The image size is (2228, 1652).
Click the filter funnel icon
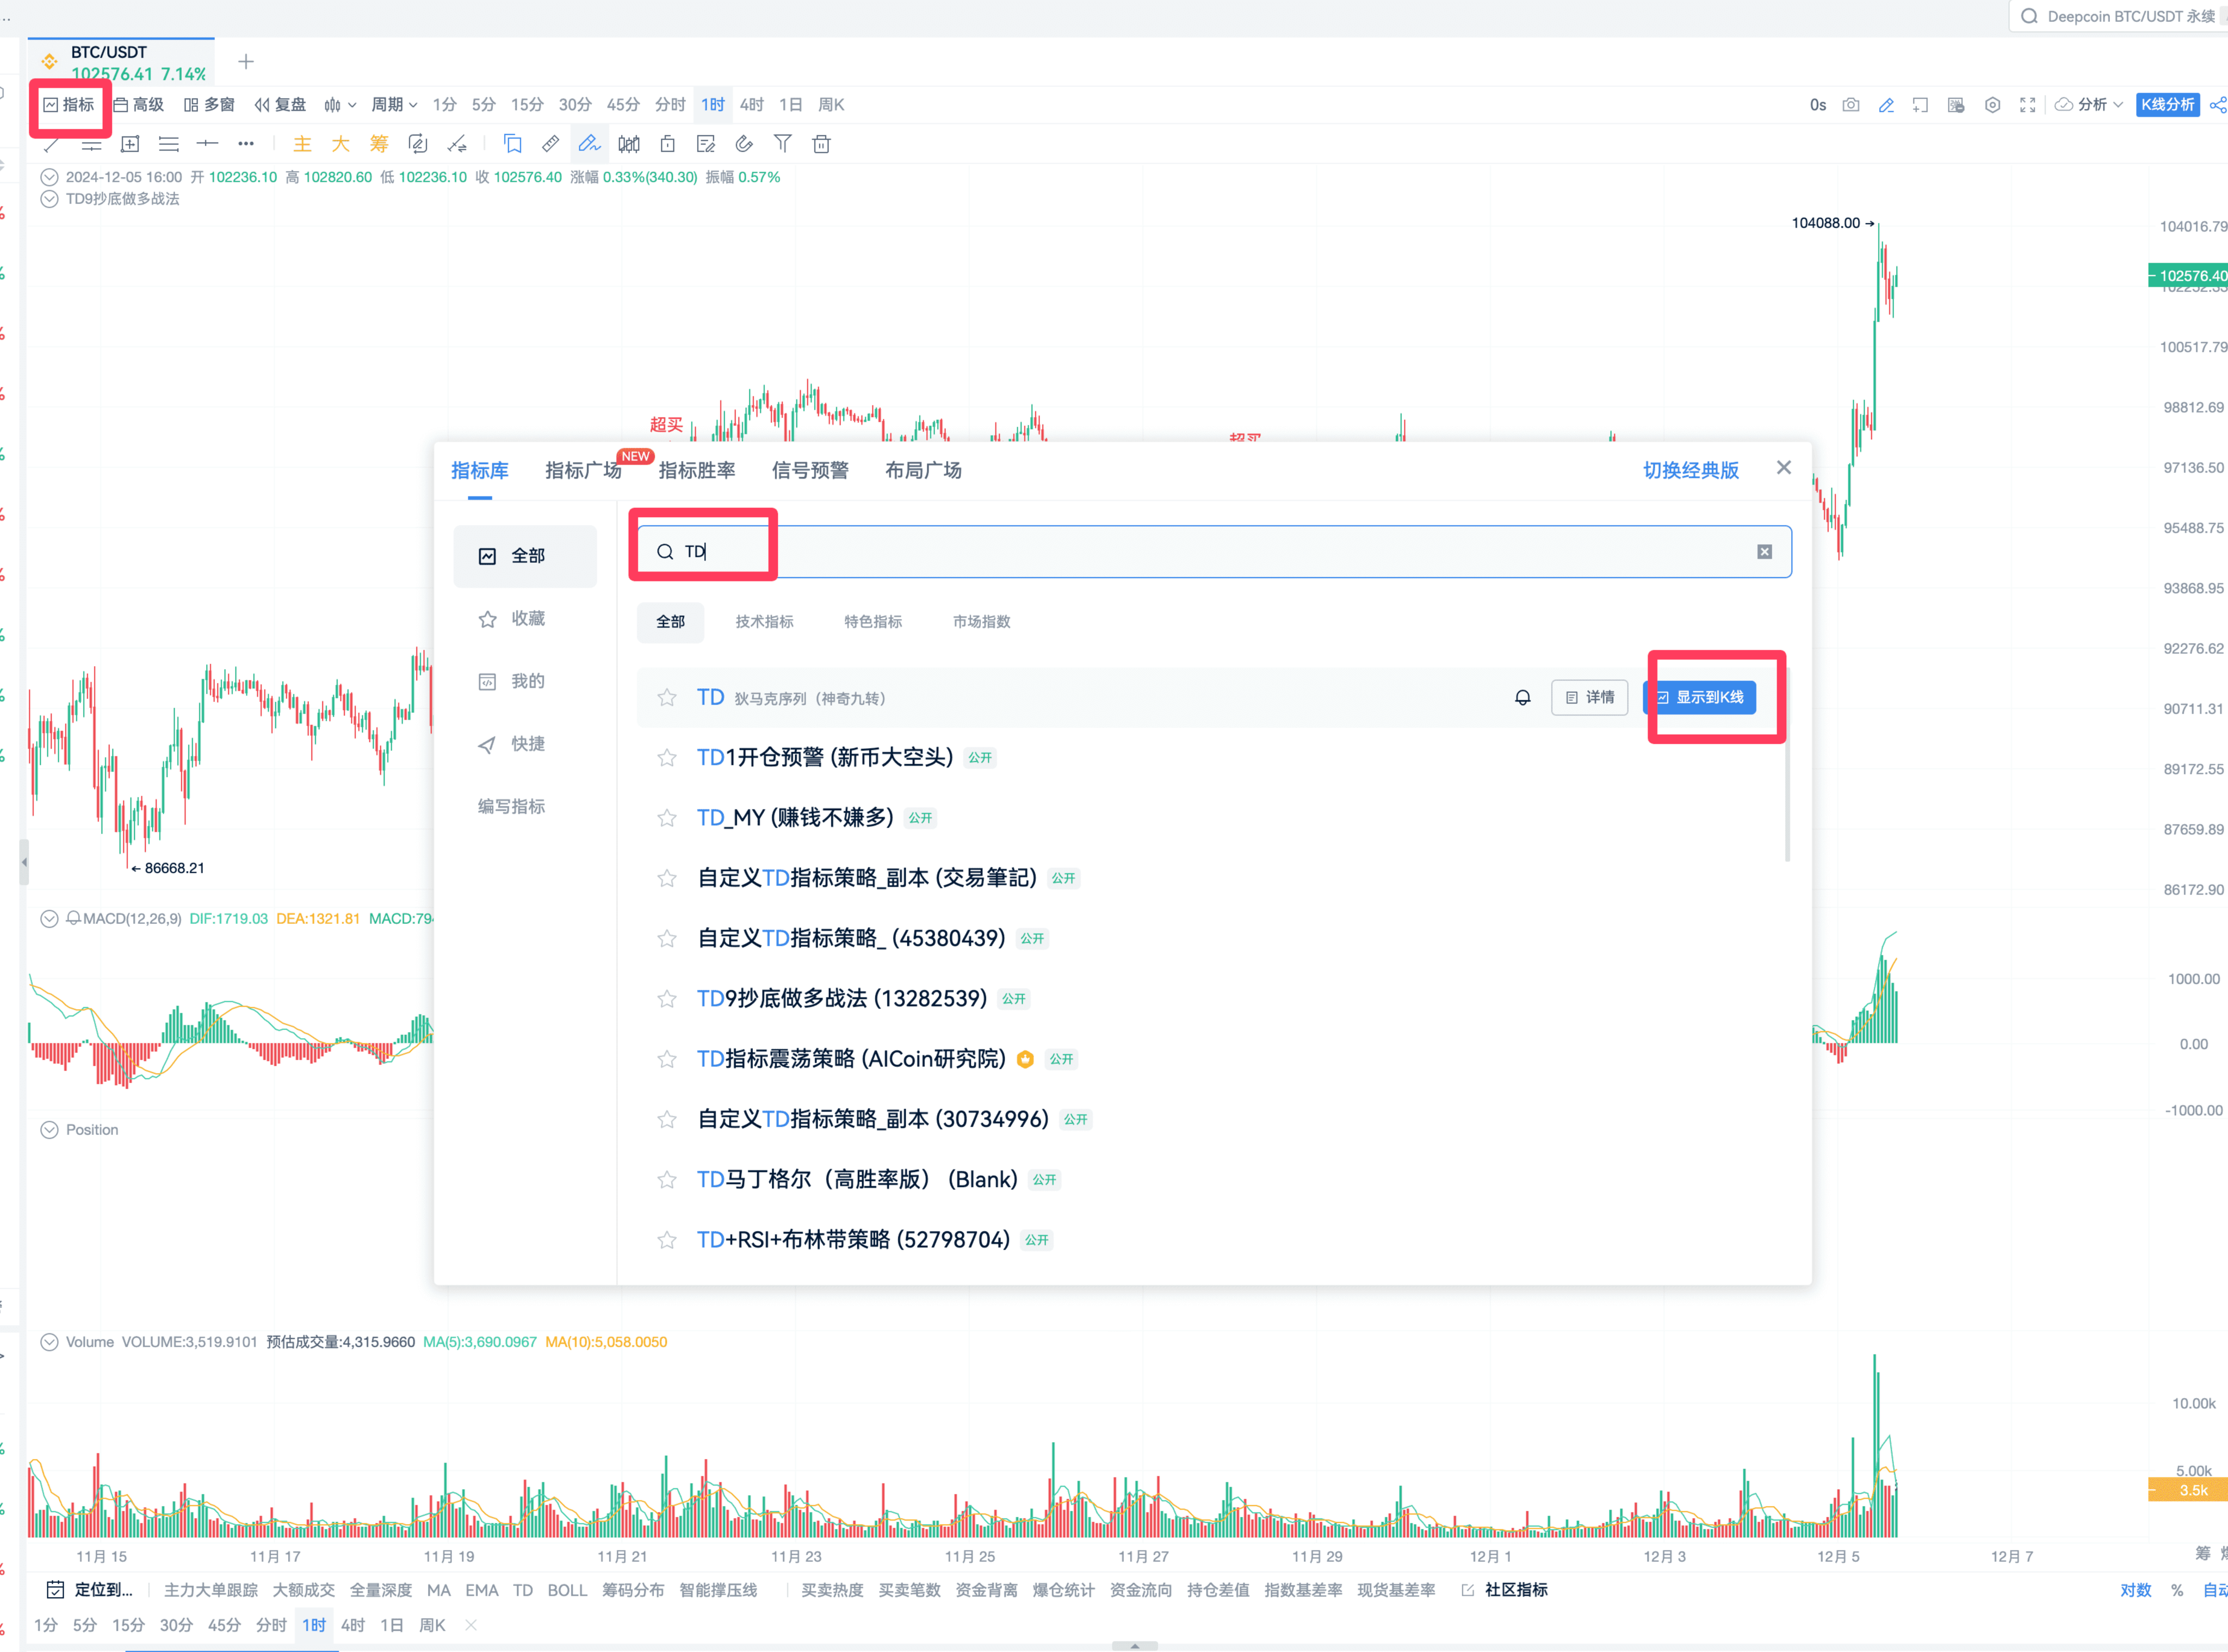click(782, 144)
